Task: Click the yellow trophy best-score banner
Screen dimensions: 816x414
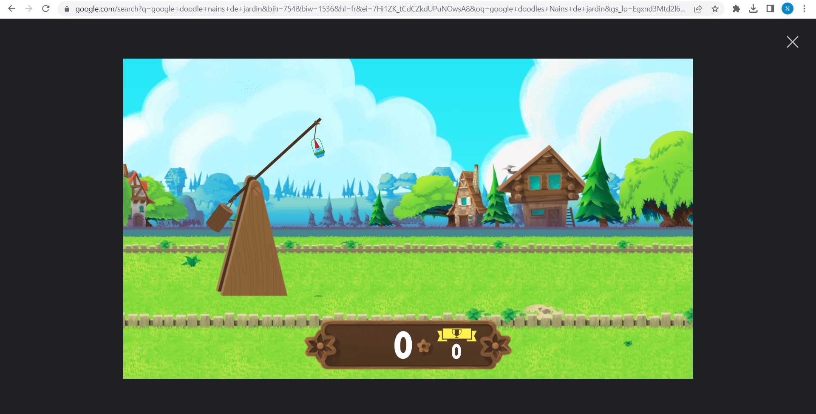Action: click(456, 335)
